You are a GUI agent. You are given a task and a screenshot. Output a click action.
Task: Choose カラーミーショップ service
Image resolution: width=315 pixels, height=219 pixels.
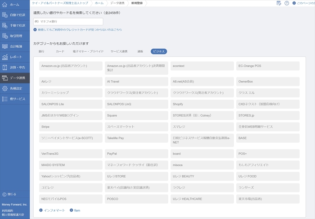pos(71,93)
